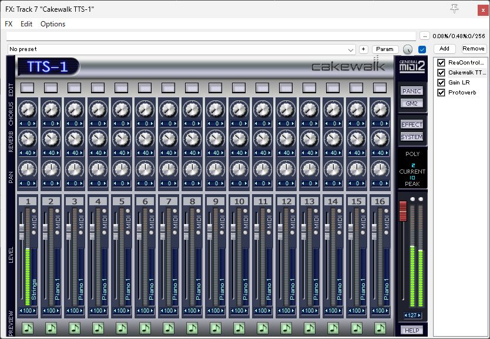Screen dimensions: 490x339
Task: Preview the sound of channel 1
Action: point(28,328)
